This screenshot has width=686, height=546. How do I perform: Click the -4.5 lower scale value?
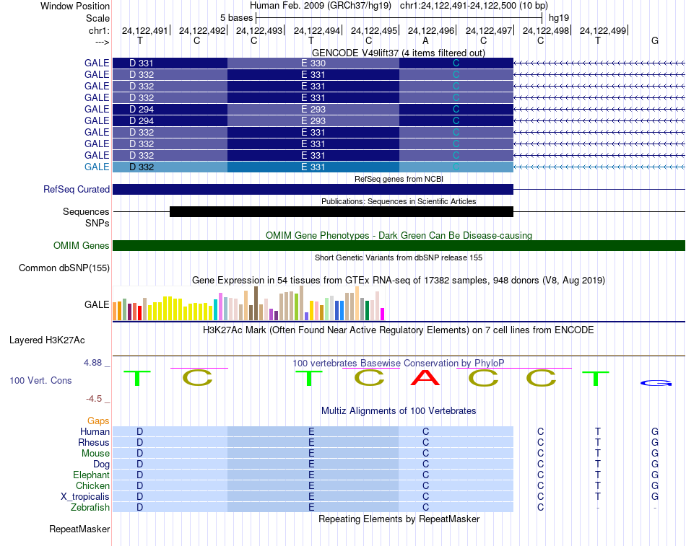point(94,398)
